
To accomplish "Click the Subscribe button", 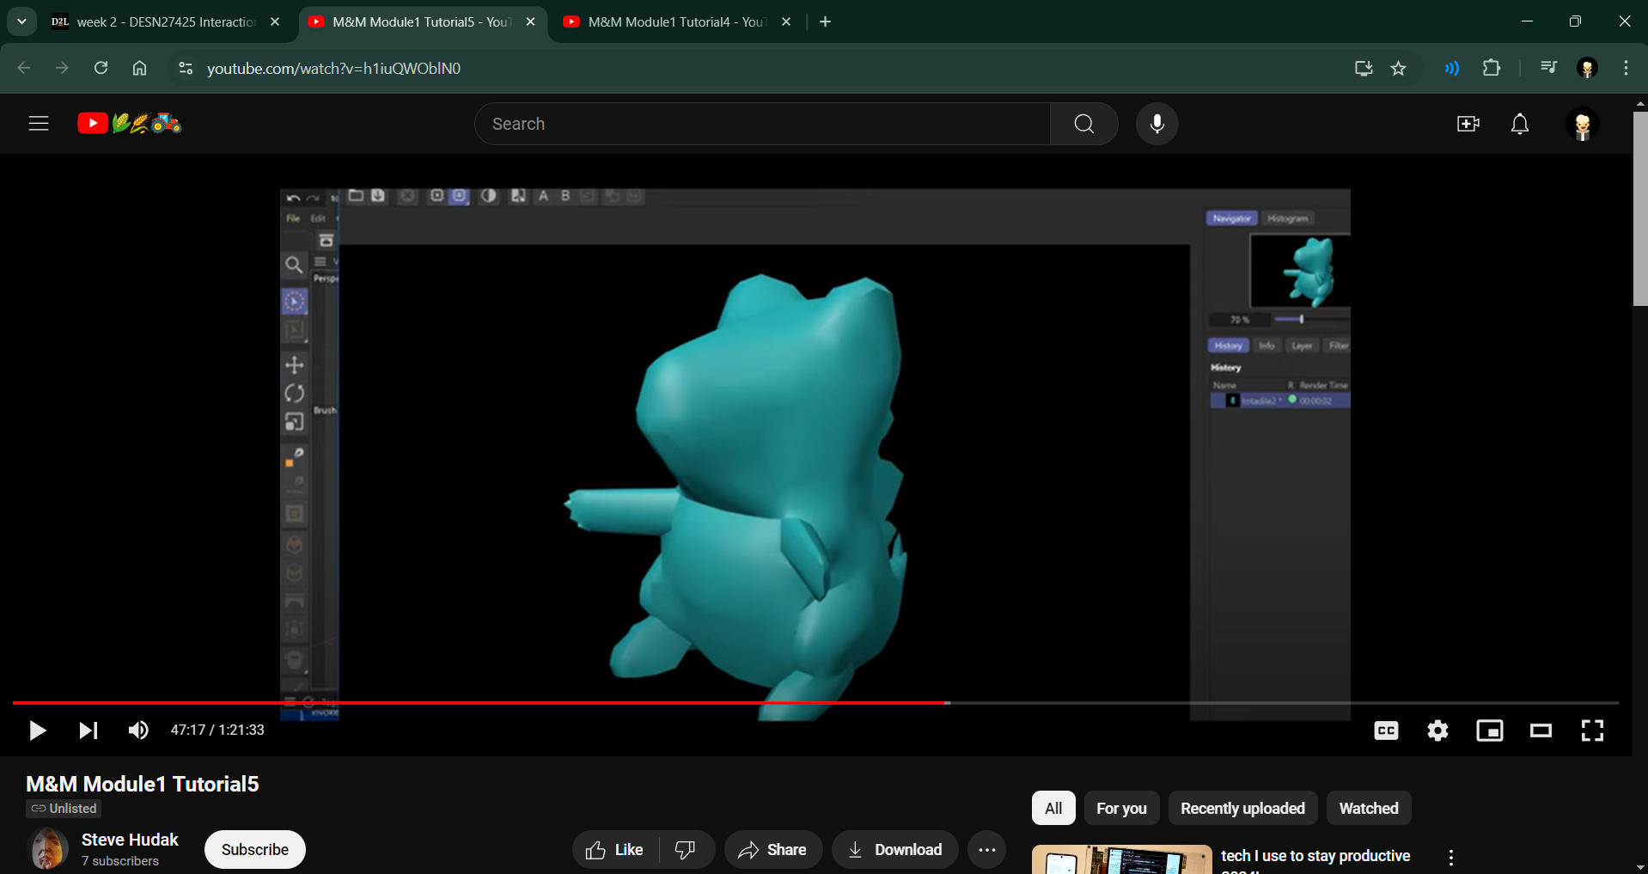I will click(x=253, y=849).
